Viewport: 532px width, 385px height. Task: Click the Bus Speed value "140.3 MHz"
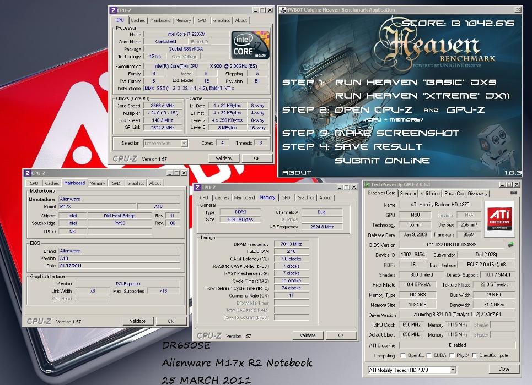tap(163, 120)
